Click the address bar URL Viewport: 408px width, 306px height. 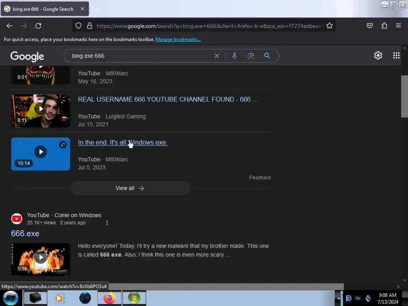[x=209, y=26]
